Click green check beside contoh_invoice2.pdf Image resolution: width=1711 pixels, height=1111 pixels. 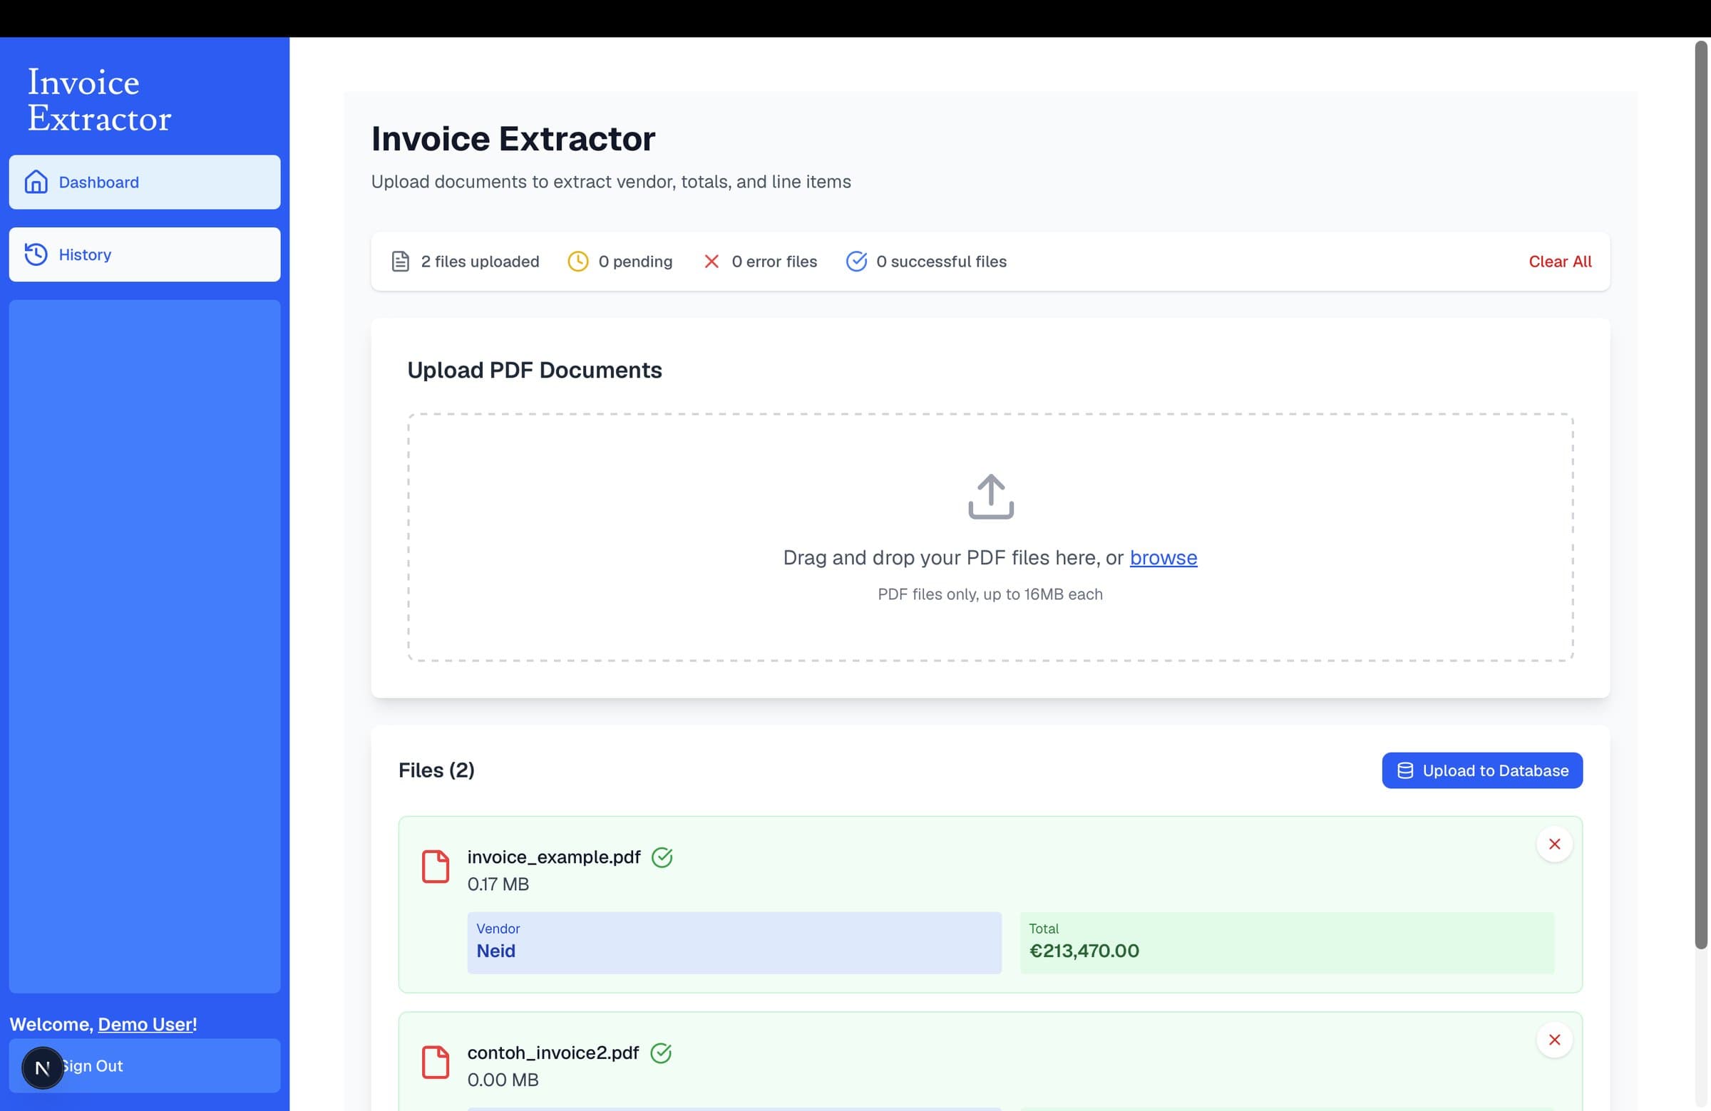661,1053
